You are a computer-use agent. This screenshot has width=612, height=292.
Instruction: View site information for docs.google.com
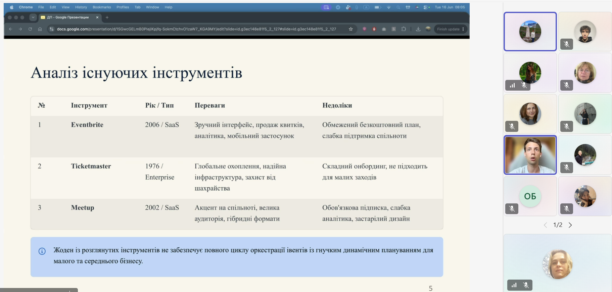pos(51,29)
